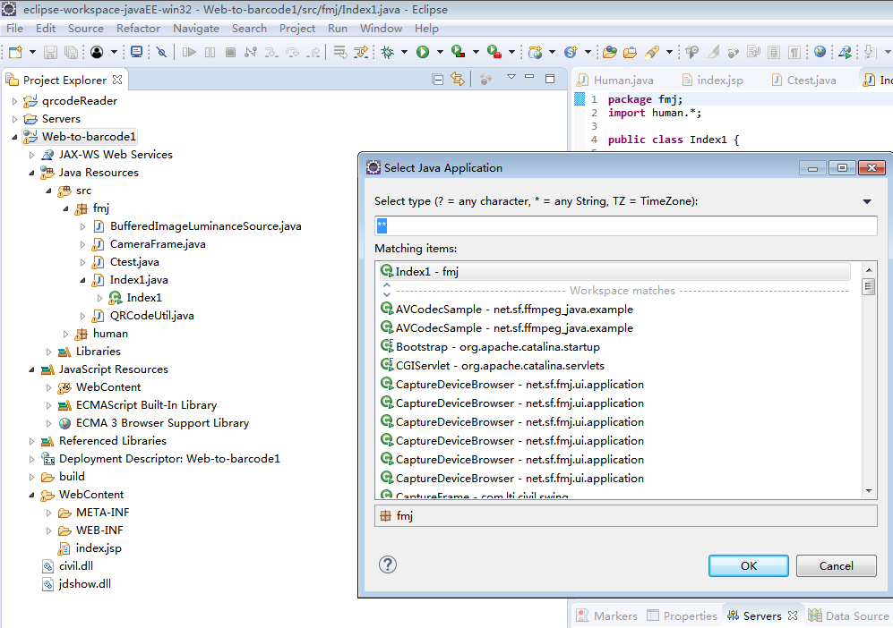Select jdshow.dll in Project Explorer
This screenshot has height=628, width=893.
pyautogui.click(x=84, y=584)
